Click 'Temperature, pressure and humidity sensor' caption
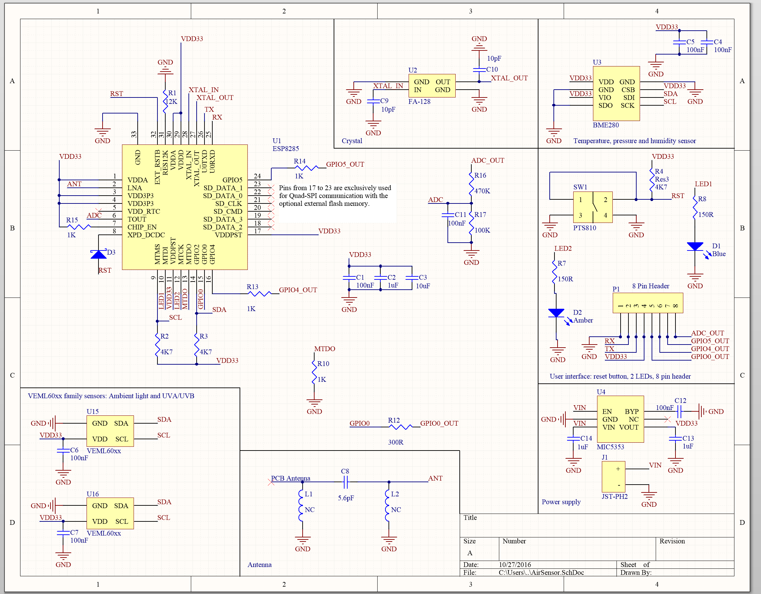Image resolution: width=761 pixels, height=594 pixels. pos(635,141)
